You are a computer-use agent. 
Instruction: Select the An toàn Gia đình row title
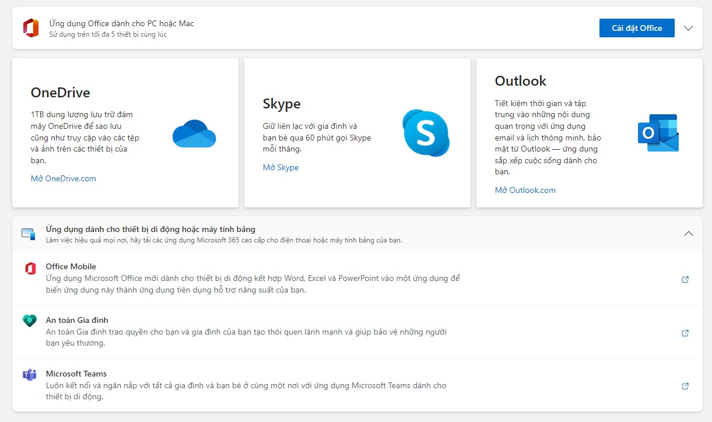point(77,320)
